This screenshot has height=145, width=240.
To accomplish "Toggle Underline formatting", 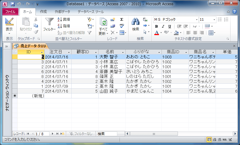I will tap(170, 26).
